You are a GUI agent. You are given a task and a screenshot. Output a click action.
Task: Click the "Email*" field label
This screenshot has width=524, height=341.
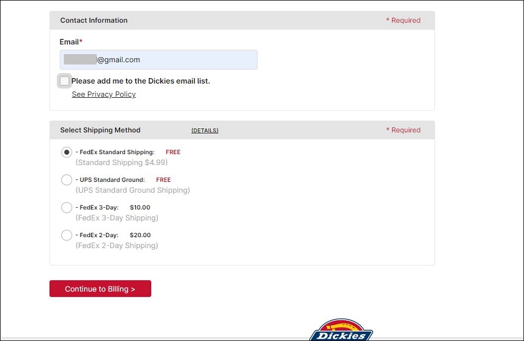pos(71,42)
